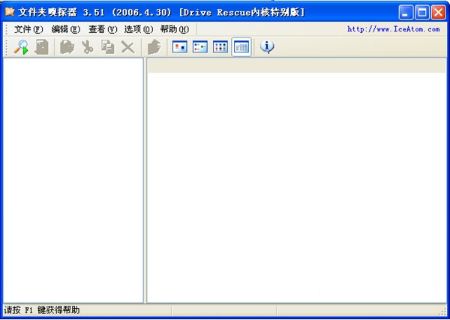The image size is (450, 320).
Task: Click the copy documents toolbar icon
Action: pyautogui.click(x=108, y=46)
